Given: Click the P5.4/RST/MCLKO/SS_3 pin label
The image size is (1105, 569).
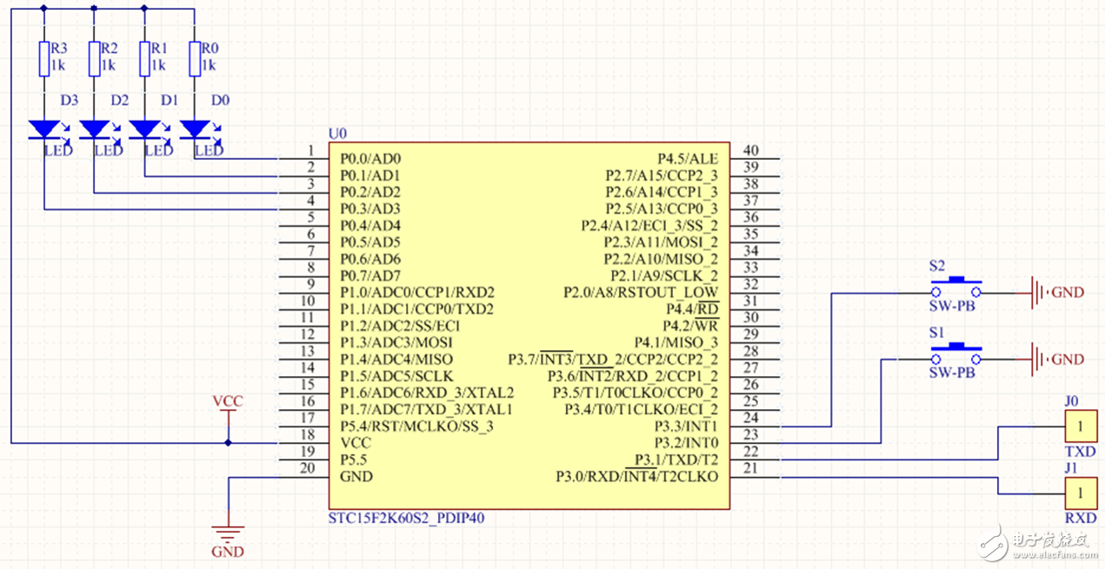Looking at the screenshot, I should click(x=416, y=427).
